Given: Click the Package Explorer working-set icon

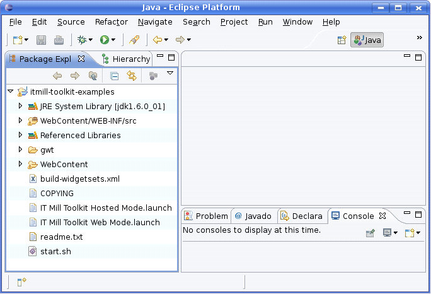Looking at the screenshot, I should click(153, 76).
